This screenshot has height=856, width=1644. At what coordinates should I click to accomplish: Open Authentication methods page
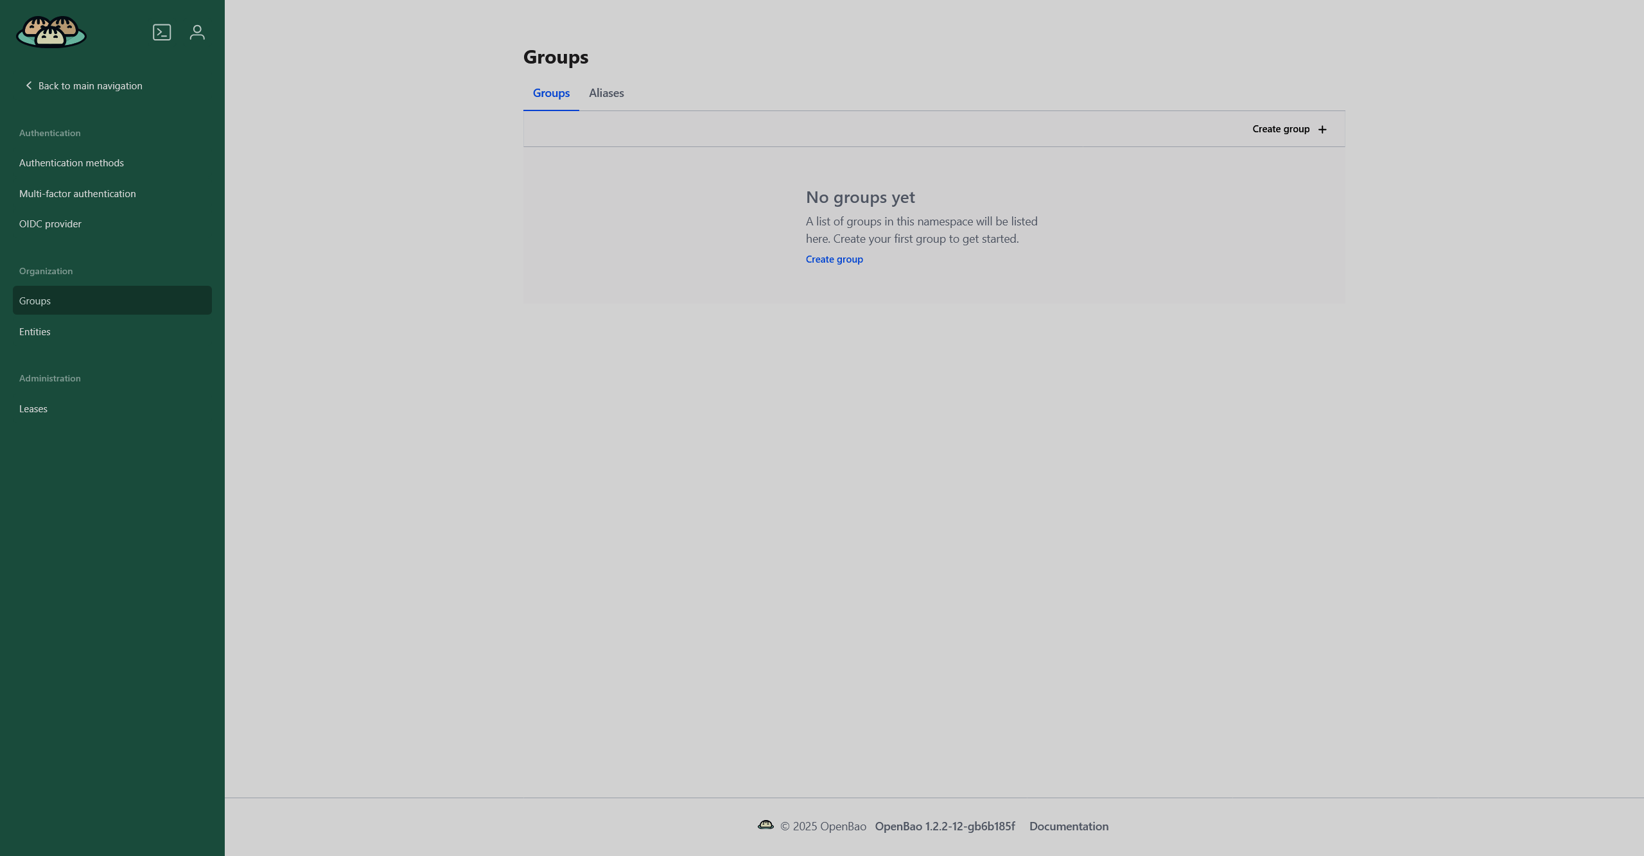[x=71, y=163]
